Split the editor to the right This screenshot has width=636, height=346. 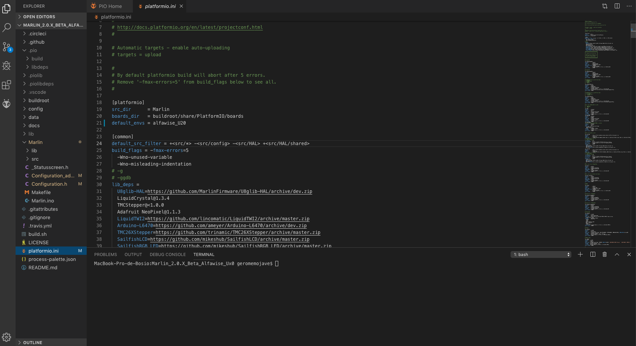(x=617, y=6)
